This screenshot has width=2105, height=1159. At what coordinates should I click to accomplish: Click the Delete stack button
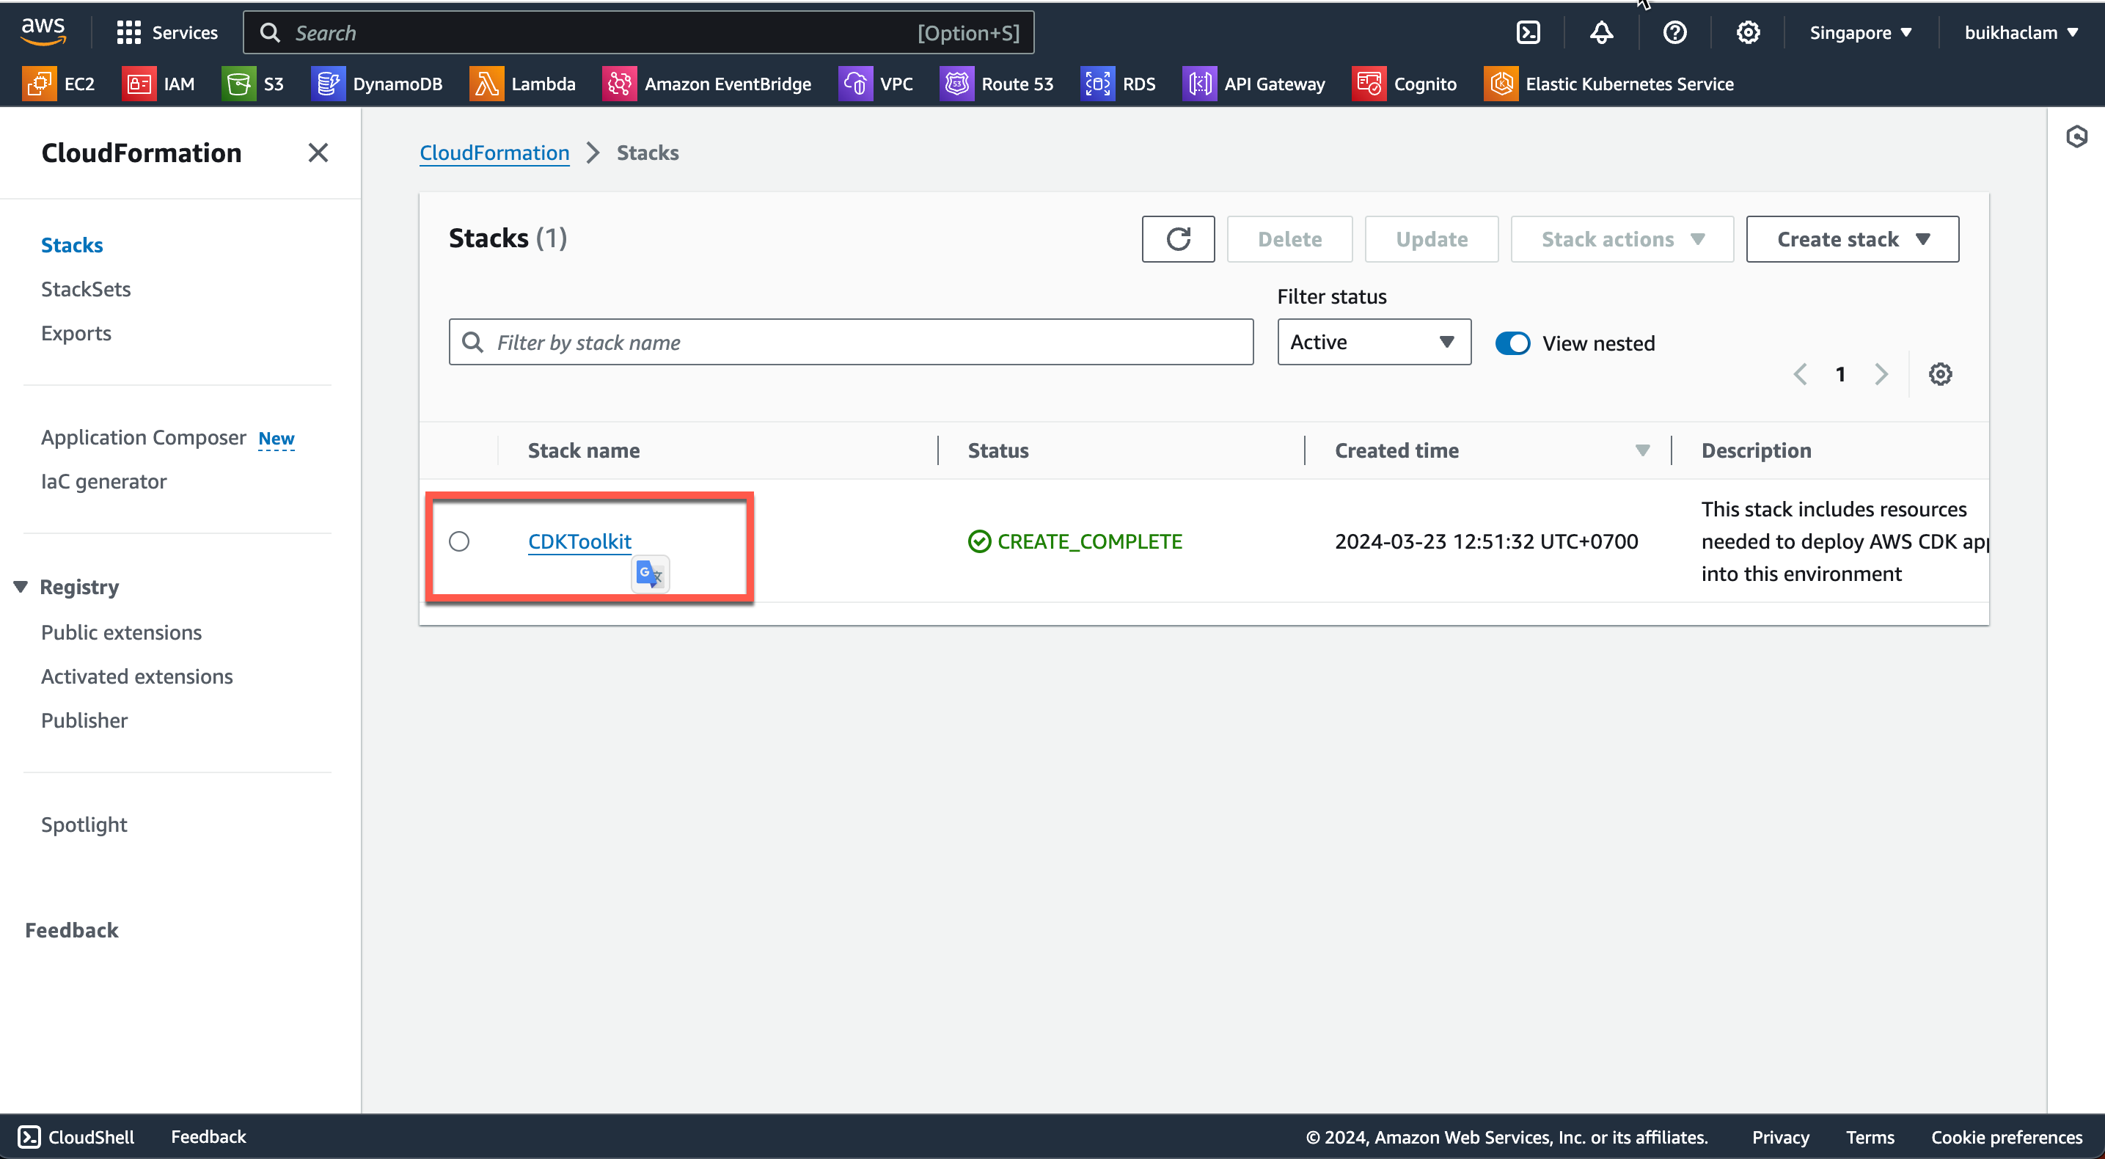(1289, 238)
